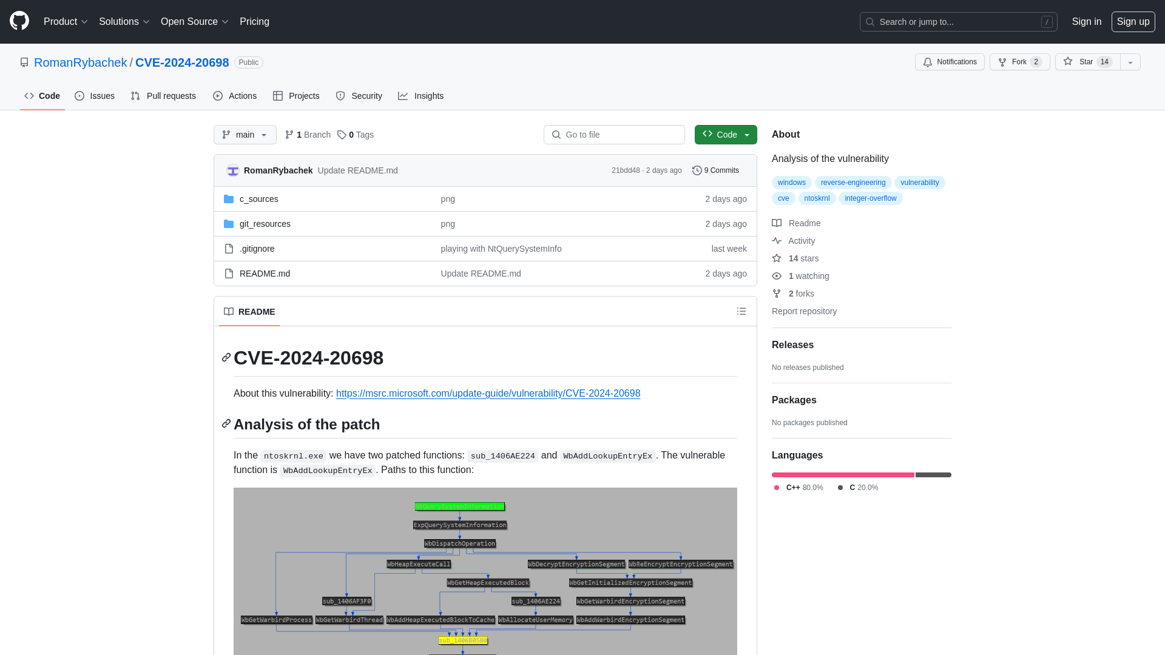
Task: Click the book icon beside Readme in About
Action: coord(777,223)
